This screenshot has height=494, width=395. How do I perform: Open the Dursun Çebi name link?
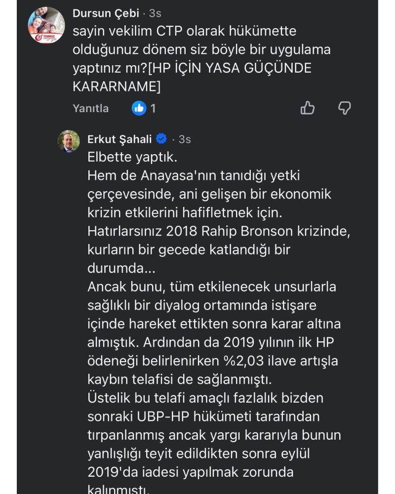point(106,13)
